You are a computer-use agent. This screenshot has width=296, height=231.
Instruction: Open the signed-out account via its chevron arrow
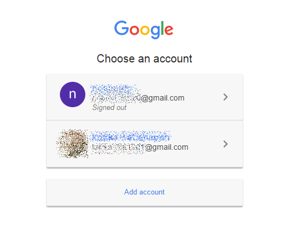tap(226, 97)
